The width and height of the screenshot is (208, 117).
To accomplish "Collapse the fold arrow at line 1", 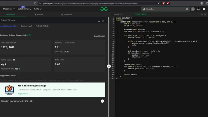I will click(x=114, y=18).
